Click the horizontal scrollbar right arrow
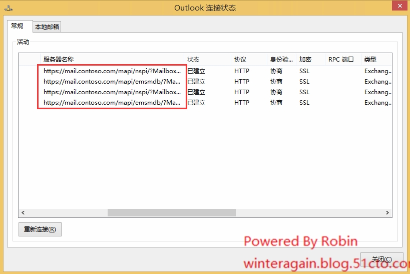This screenshot has width=410, height=274. pyautogui.click(x=387, y=212)
